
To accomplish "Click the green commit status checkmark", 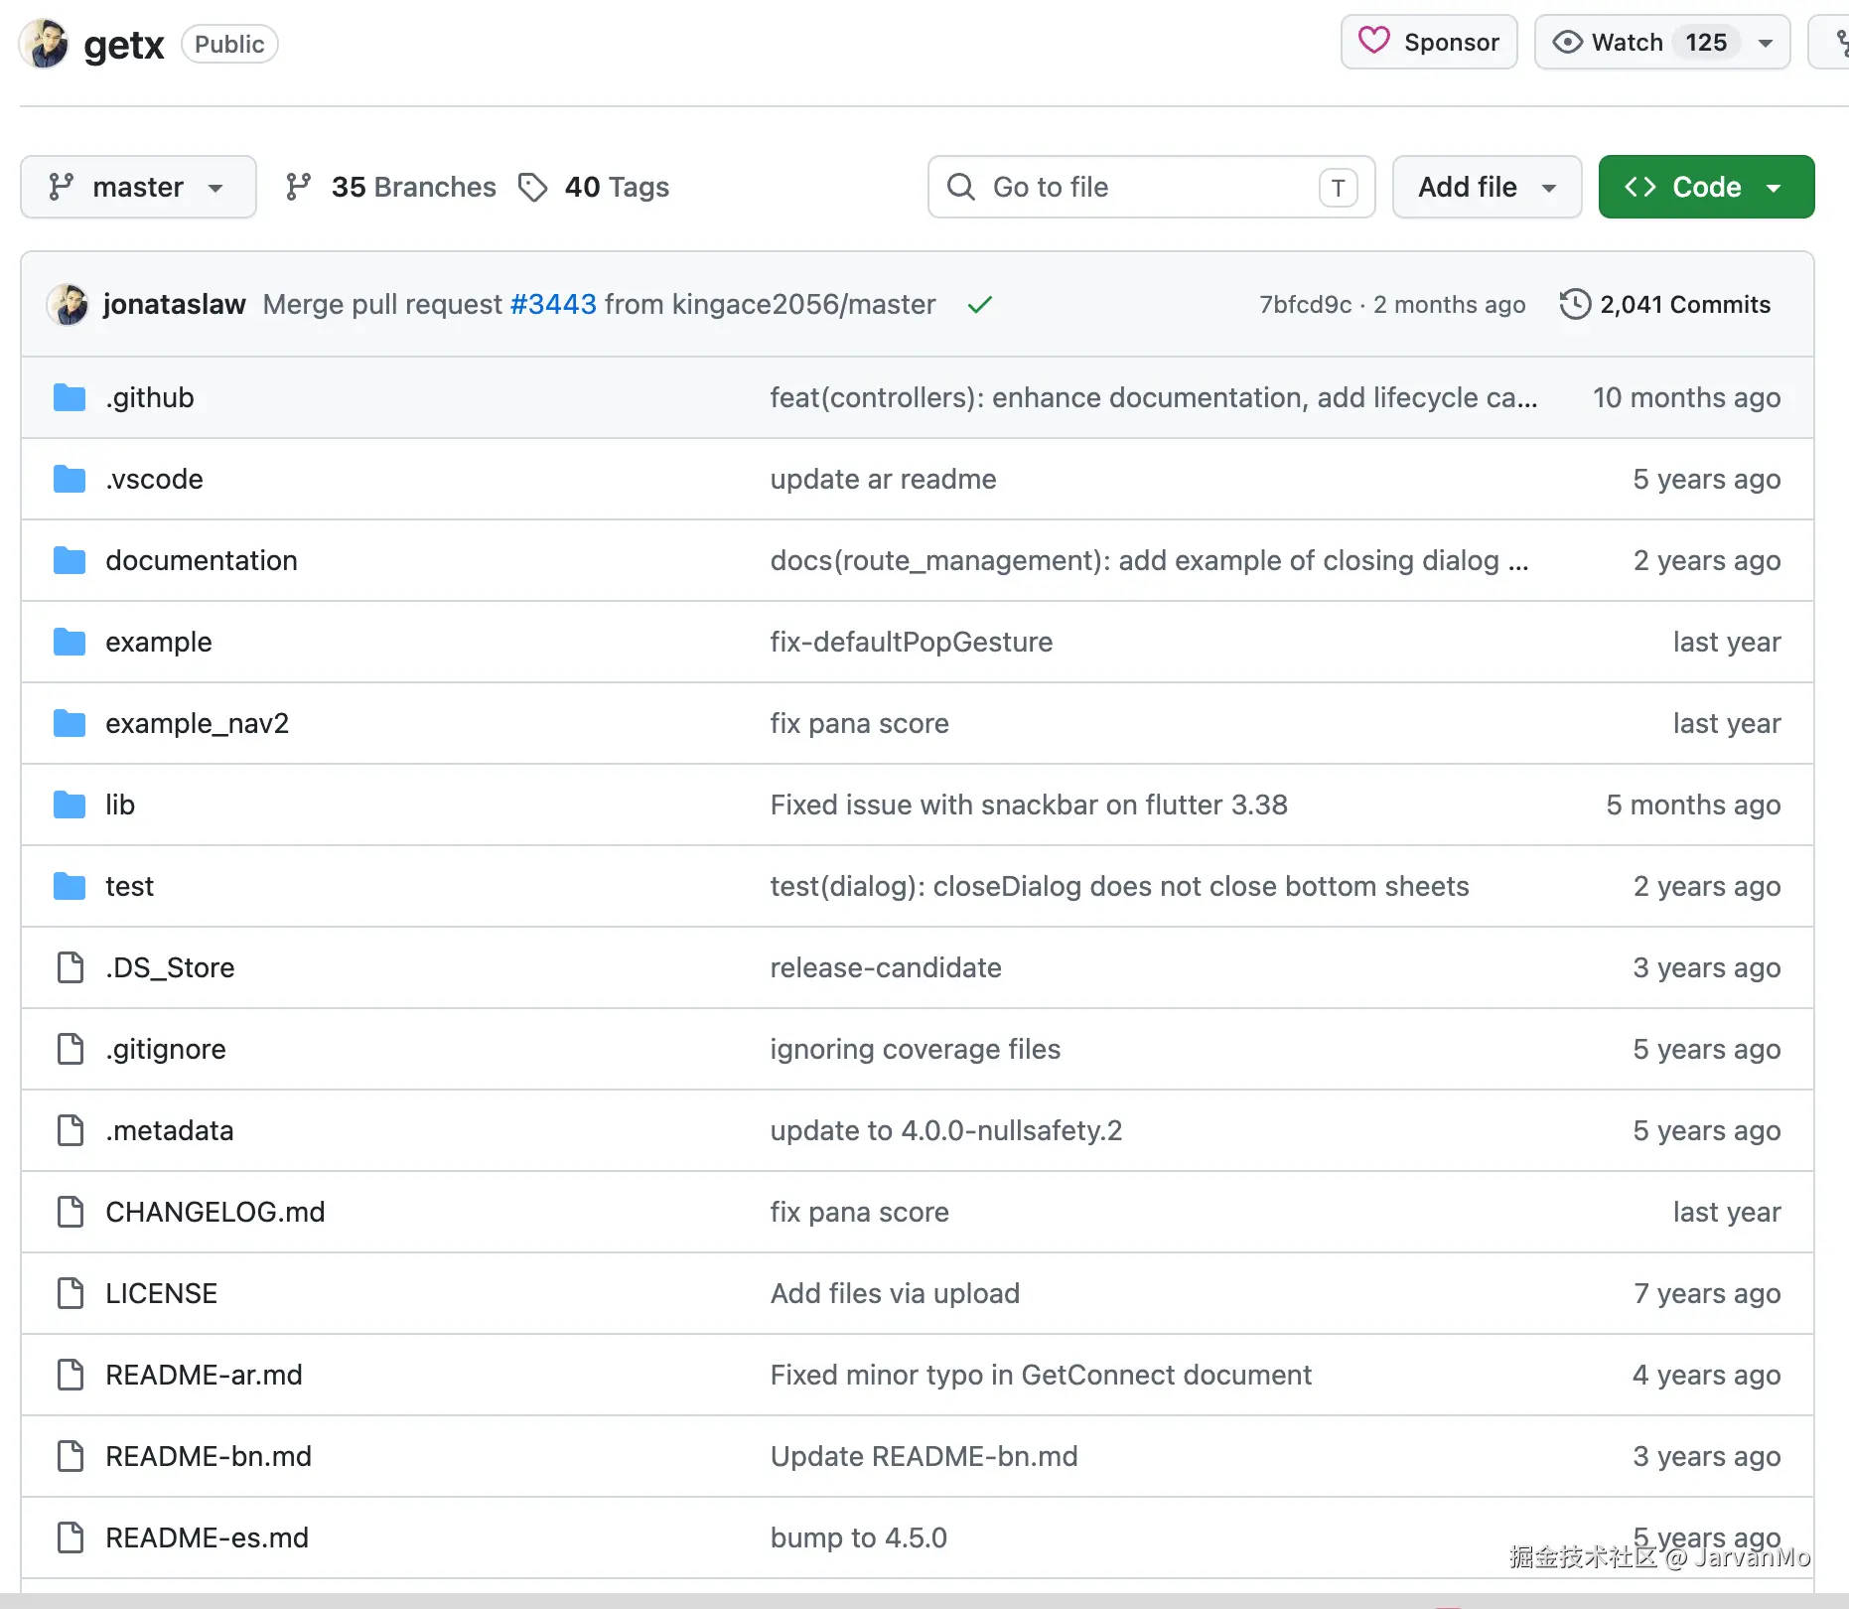I will [979, 305].
